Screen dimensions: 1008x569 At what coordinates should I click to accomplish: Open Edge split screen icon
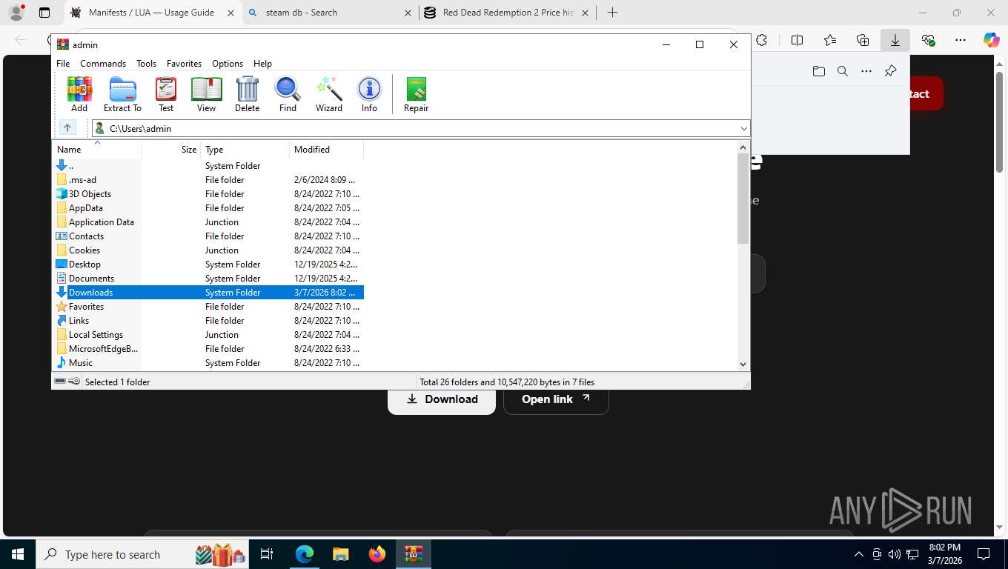pyautogui.click(x=798, y=41)
